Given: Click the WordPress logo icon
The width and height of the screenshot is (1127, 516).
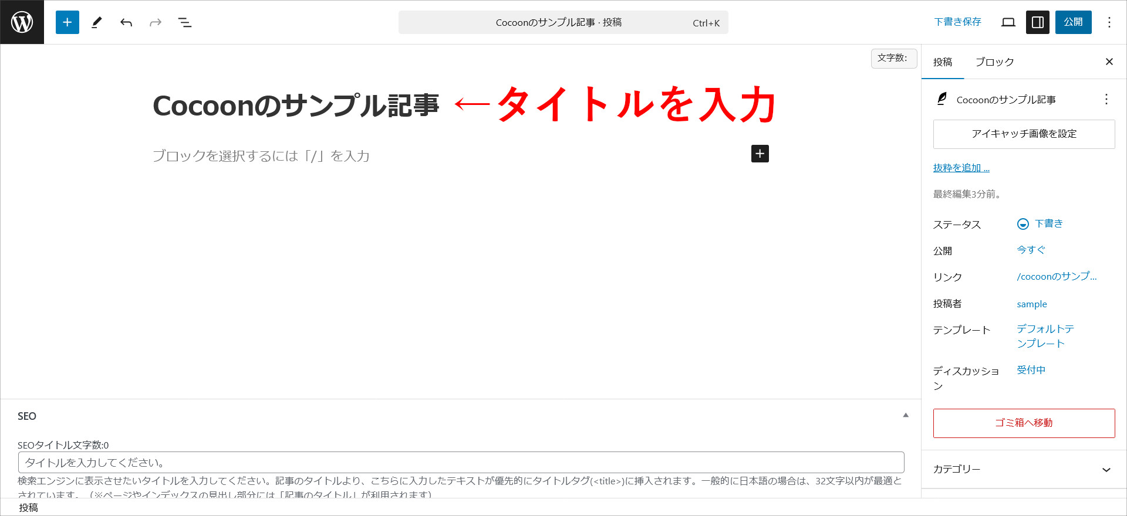Looking at the screenshot, I should click(22, 22).
